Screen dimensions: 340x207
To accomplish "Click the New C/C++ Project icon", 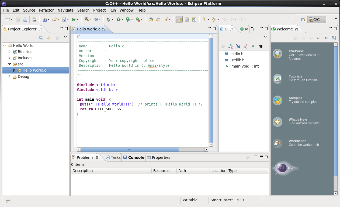I will [45, 19].
